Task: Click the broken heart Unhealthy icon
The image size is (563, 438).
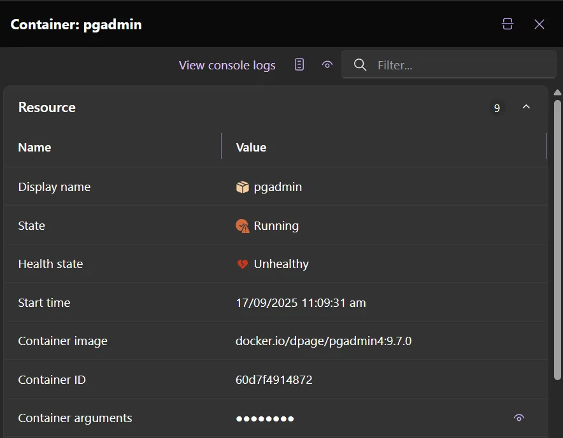Action: [242, 264]
